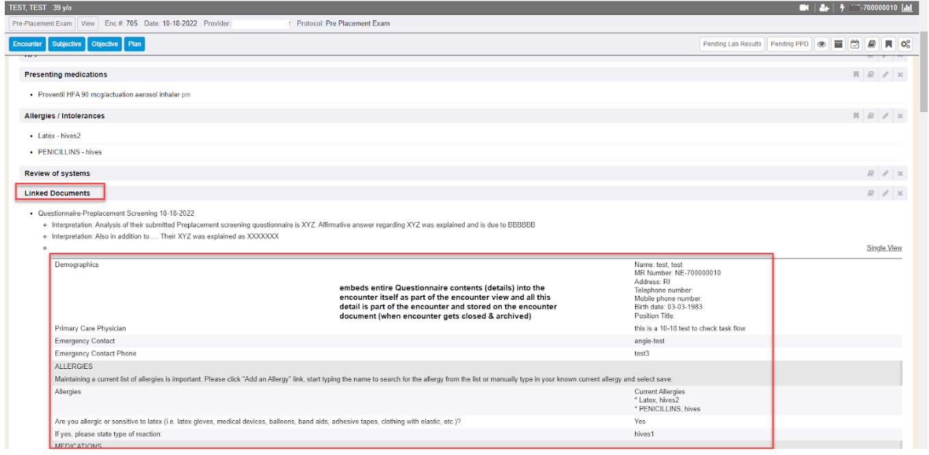Bookmark the Allergies / Intolerances section
The width and height of the screenshot is (929, 455).
pos(855,116)
